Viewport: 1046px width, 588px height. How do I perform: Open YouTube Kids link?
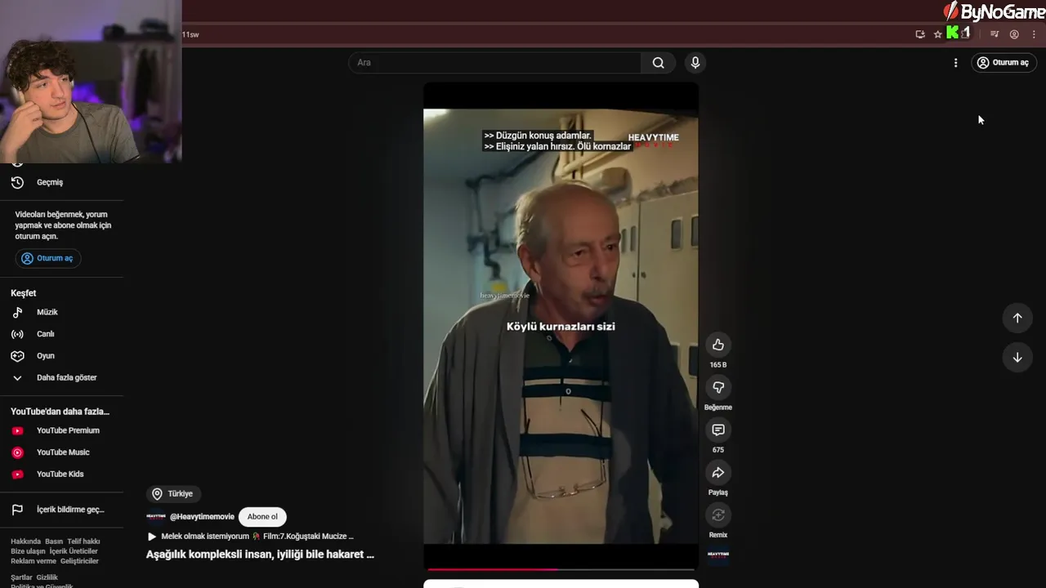pyautogui.click(x=61, y=474)
